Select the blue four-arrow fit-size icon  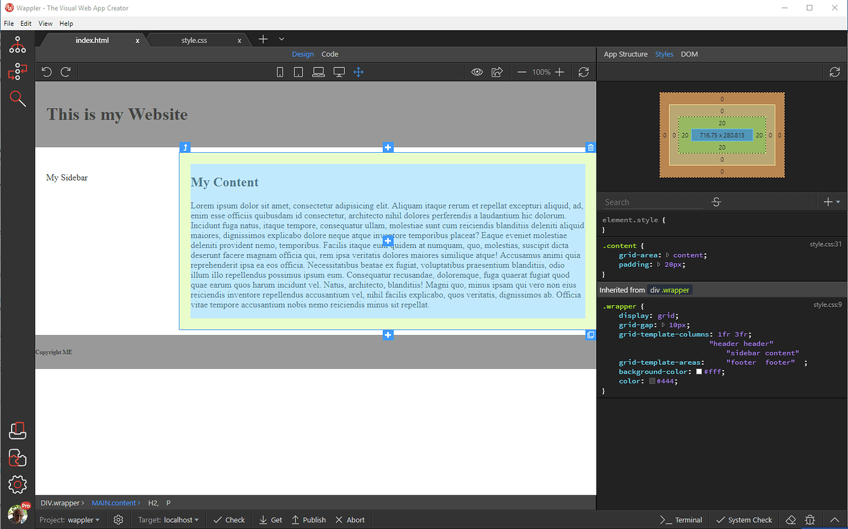coord(358,72)
